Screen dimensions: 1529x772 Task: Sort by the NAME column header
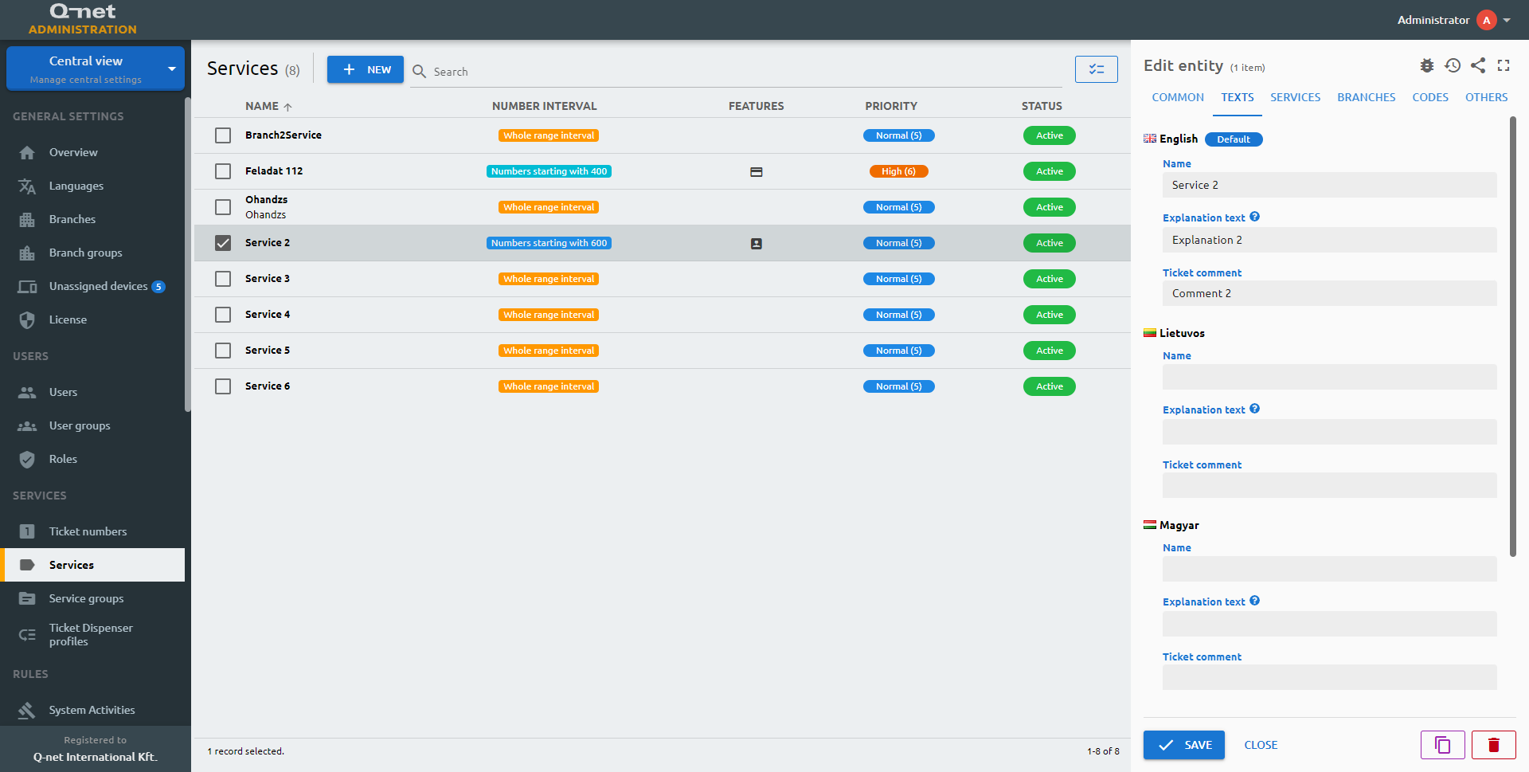tap(268, 106)
